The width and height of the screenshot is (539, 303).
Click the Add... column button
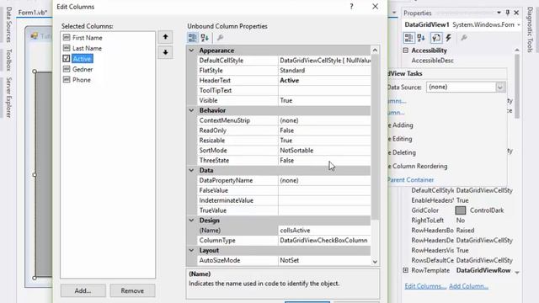tap(83, 290)
